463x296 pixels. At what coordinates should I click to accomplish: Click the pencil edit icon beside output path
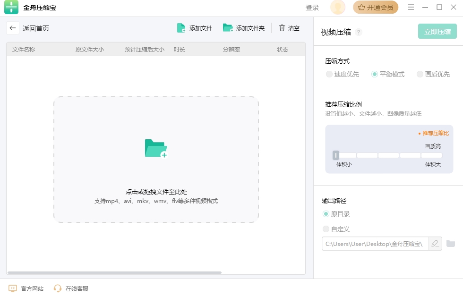click(x=435, y=243)
